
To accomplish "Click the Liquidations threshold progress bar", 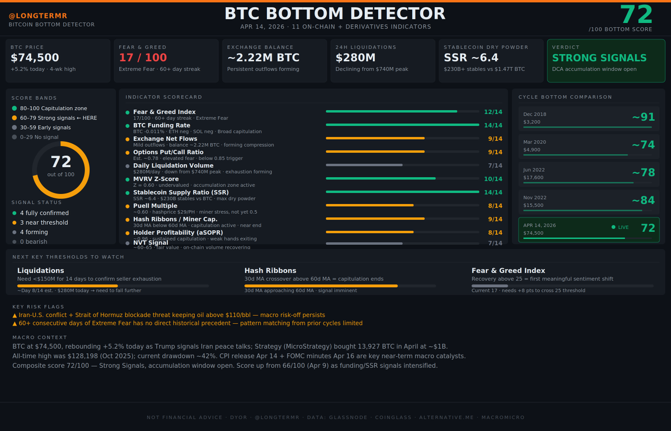I will tap(113, 286).
